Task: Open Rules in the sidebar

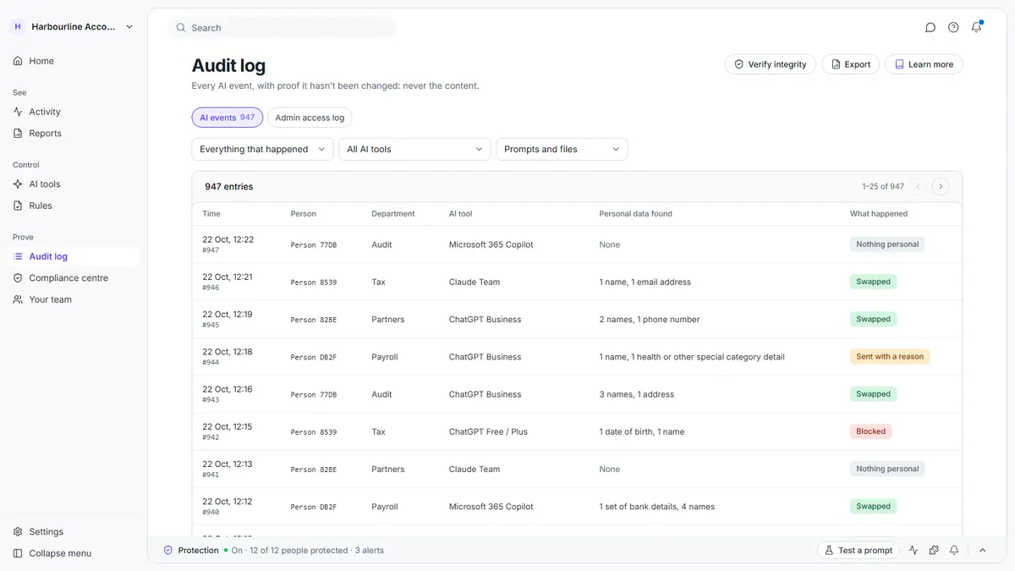Action: point(72,206)
